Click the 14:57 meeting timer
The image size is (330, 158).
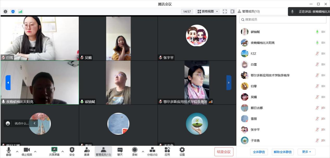pos(187,11)
